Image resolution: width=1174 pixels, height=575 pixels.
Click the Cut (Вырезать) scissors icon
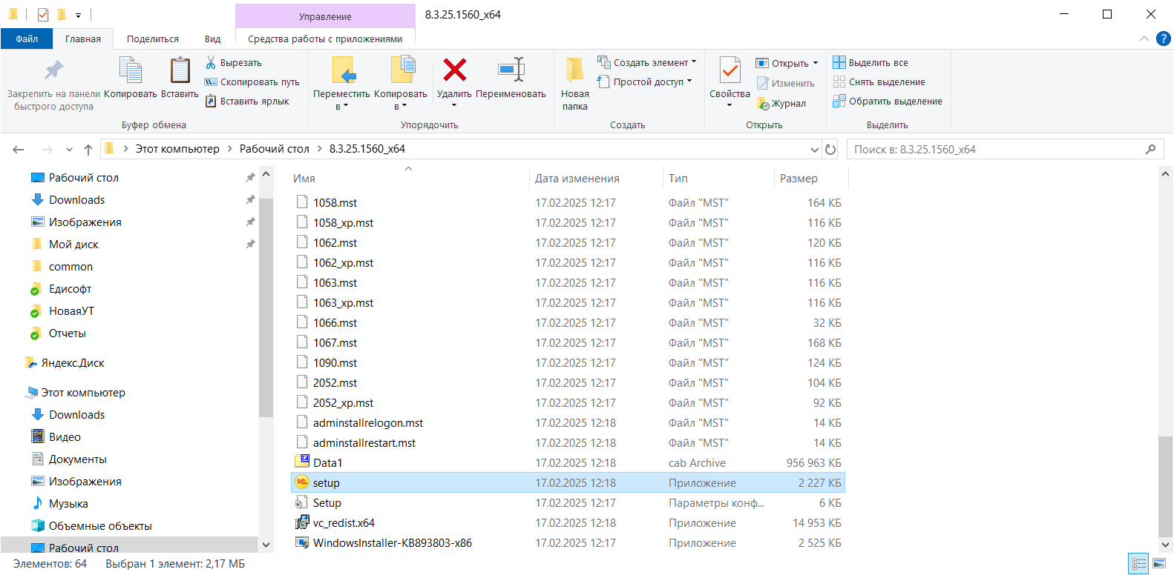(x=211, y=63)
